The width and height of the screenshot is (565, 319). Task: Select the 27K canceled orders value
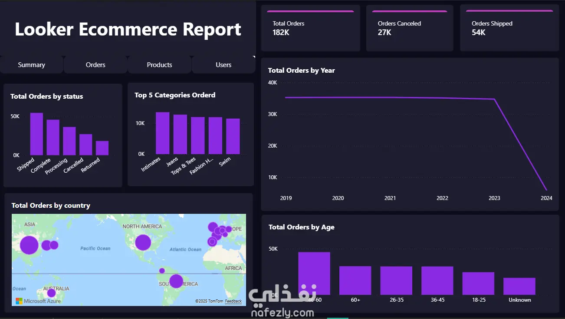click(384, 32)
